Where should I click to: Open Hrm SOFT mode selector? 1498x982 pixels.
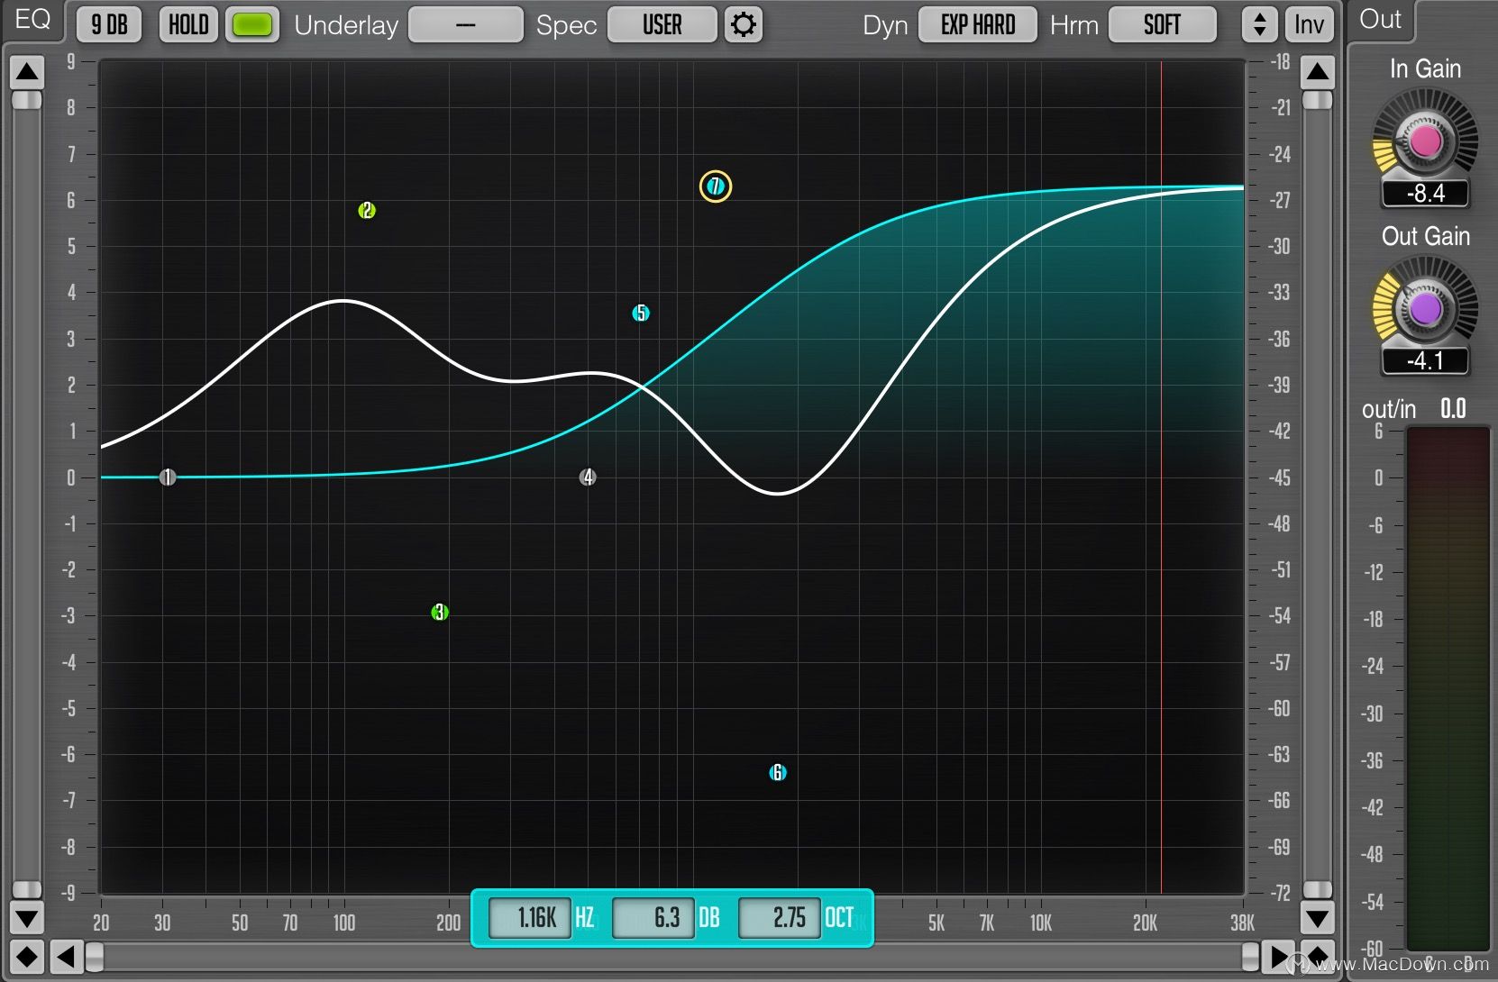tap(1162, 25)
